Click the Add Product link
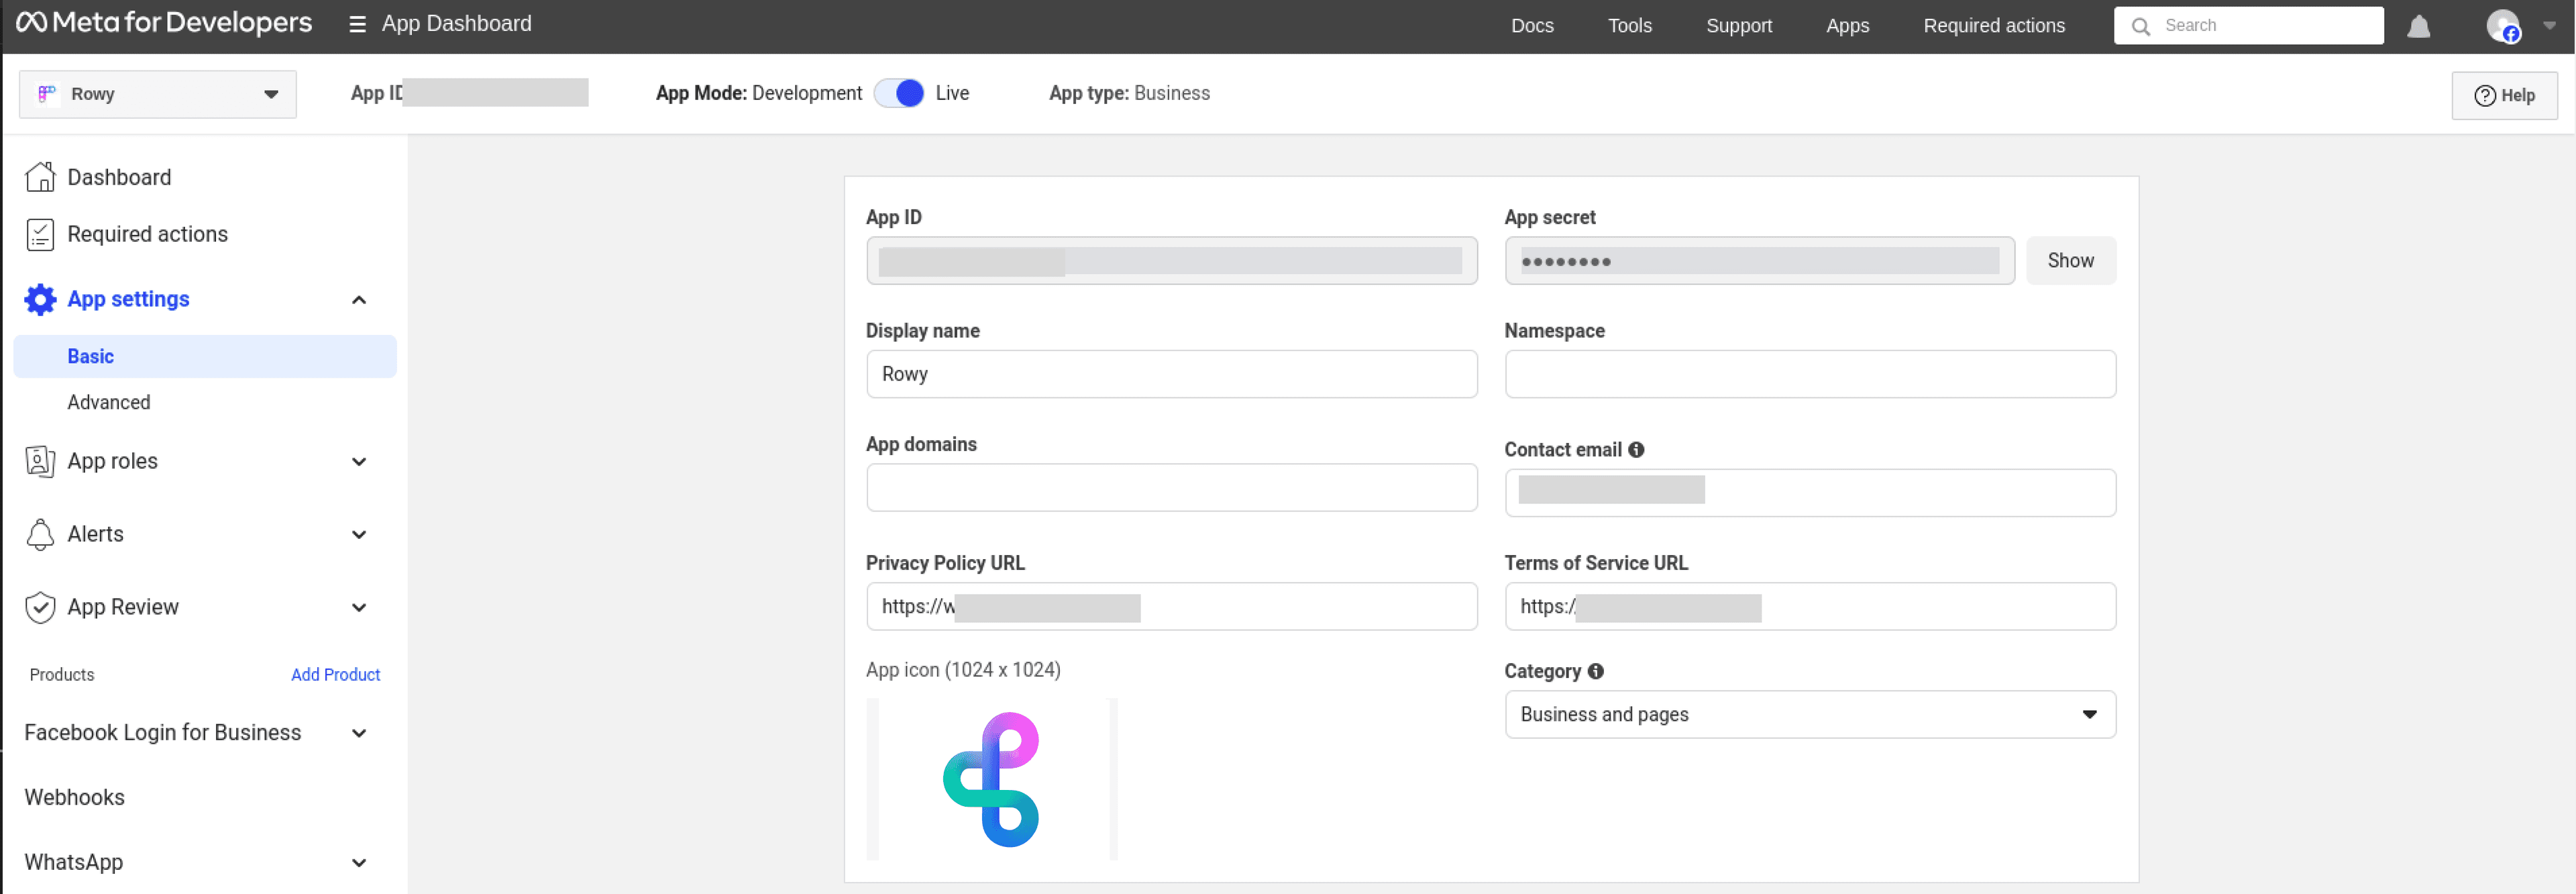Viewport: 2576px width, 894px height. click(335, 674)
